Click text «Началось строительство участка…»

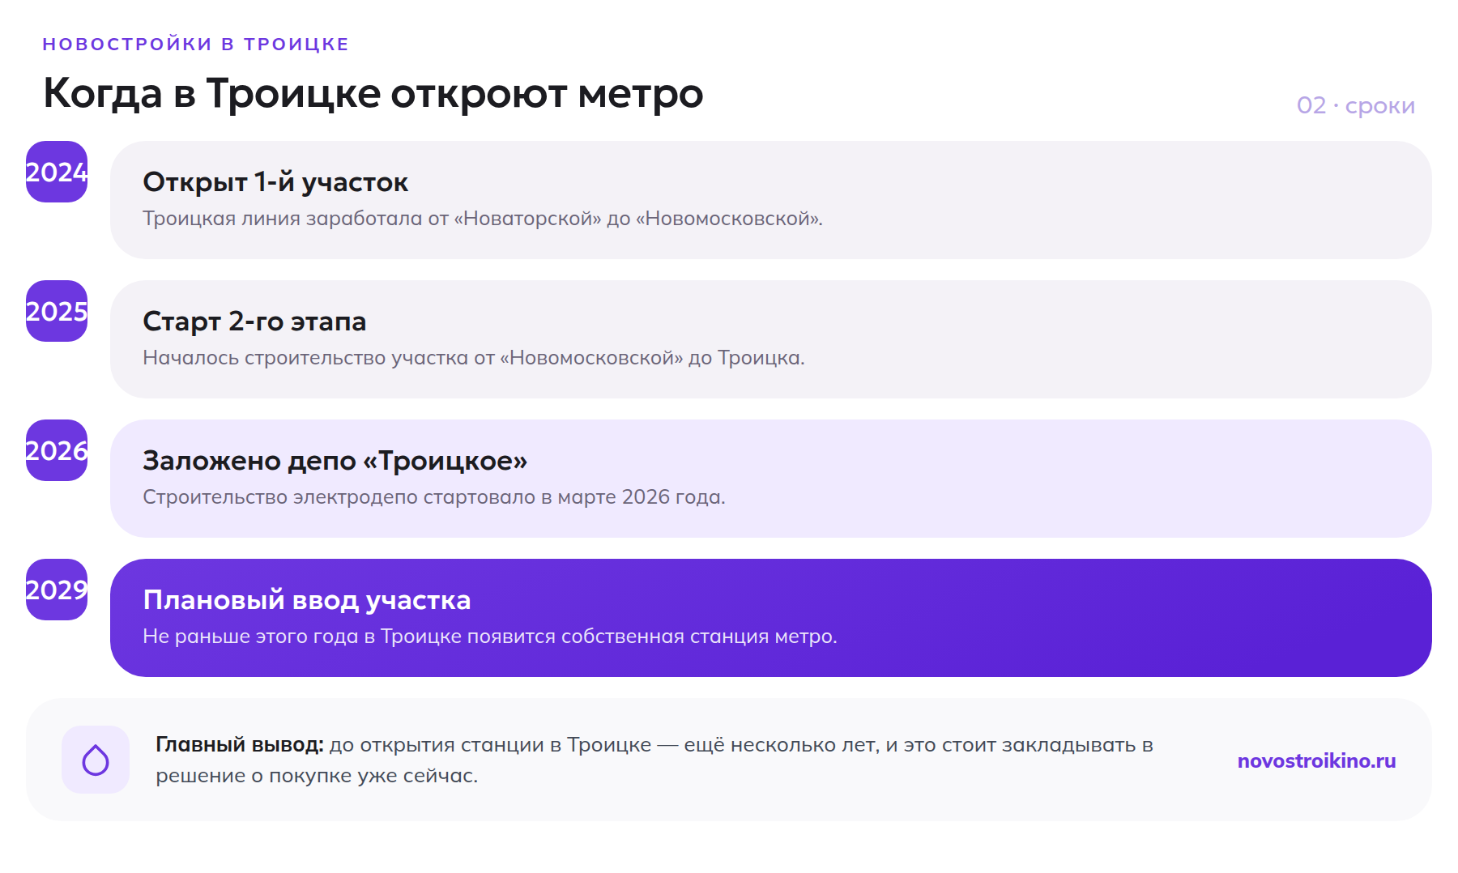coord(474,358)
